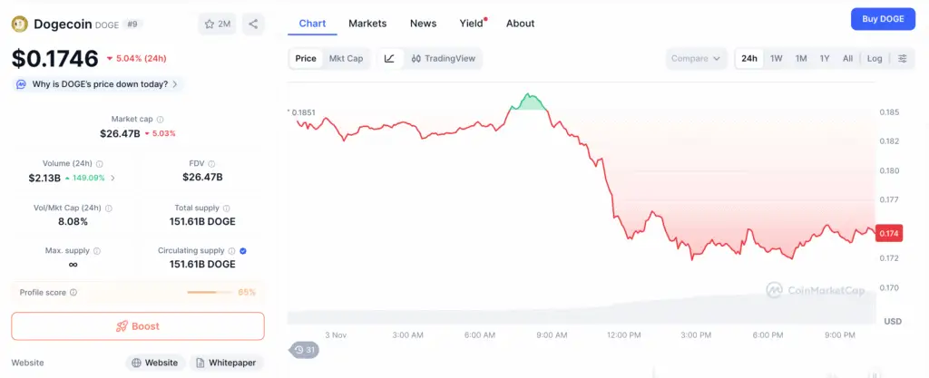929x378 pixels.
Task: Add Dogecoin to watchlist with star button
Action: click(x=217, y=24)
